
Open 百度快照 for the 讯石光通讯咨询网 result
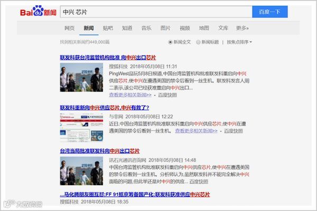point(199,181)
